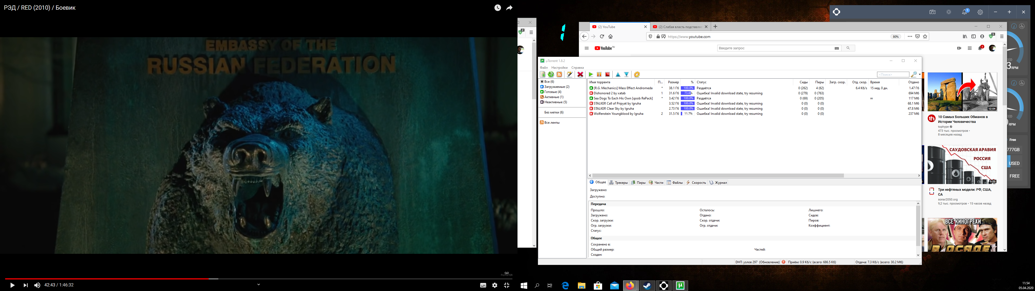Skip to next video in player
Image resolution: width=1035 pixels, height=291 pixels.
pyautogui.click(x=26, y=285)
